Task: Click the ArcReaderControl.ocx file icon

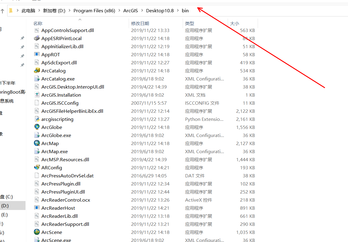Action: (x=37, y=200)
